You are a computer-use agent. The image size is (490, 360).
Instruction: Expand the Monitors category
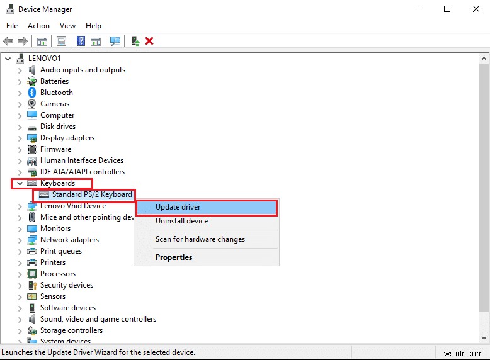point(20,229)
